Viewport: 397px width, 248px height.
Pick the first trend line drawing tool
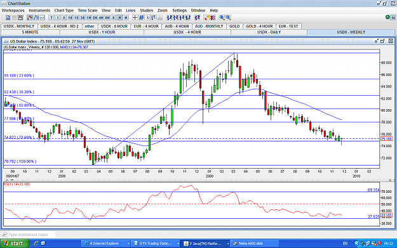pyautogui.click(x=169, y=18)
